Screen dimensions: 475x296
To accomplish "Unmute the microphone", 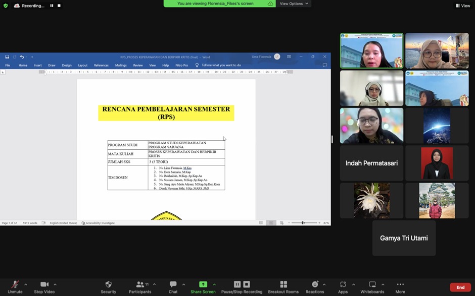I will pyautogui.click(x=15, y=285).
